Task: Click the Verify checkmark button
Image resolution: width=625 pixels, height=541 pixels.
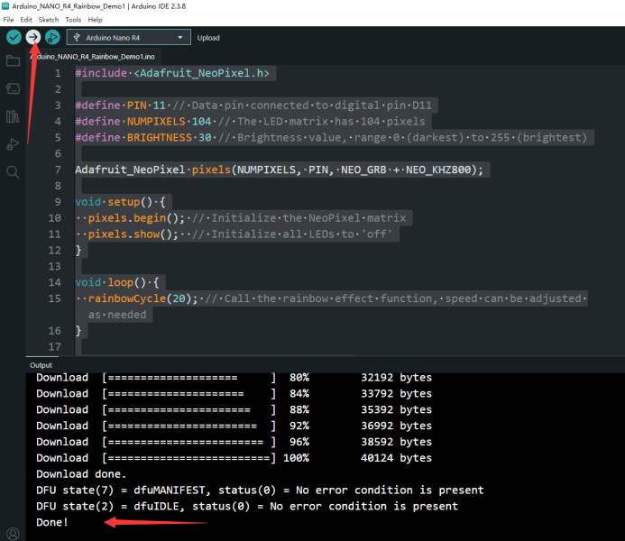Action: tap(14, 38)
